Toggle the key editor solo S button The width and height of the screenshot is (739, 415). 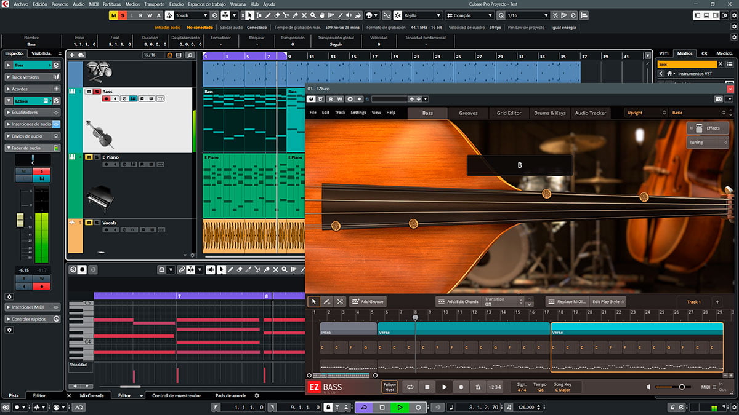(73, 269)
